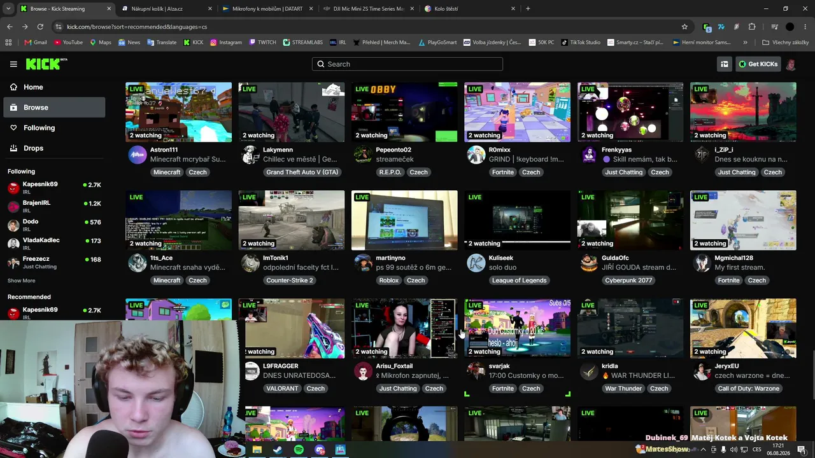Open Arisu_Foxtail's stream thumbnail
The height and width of the screenshot is (458, 815).
pyautogui.click(x=404, y=328)
